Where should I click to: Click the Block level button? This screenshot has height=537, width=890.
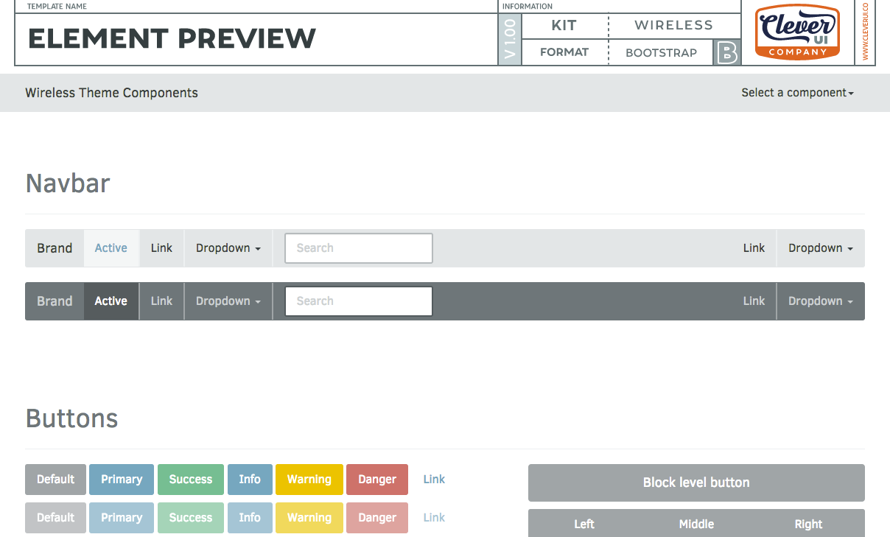click(696, 482)
